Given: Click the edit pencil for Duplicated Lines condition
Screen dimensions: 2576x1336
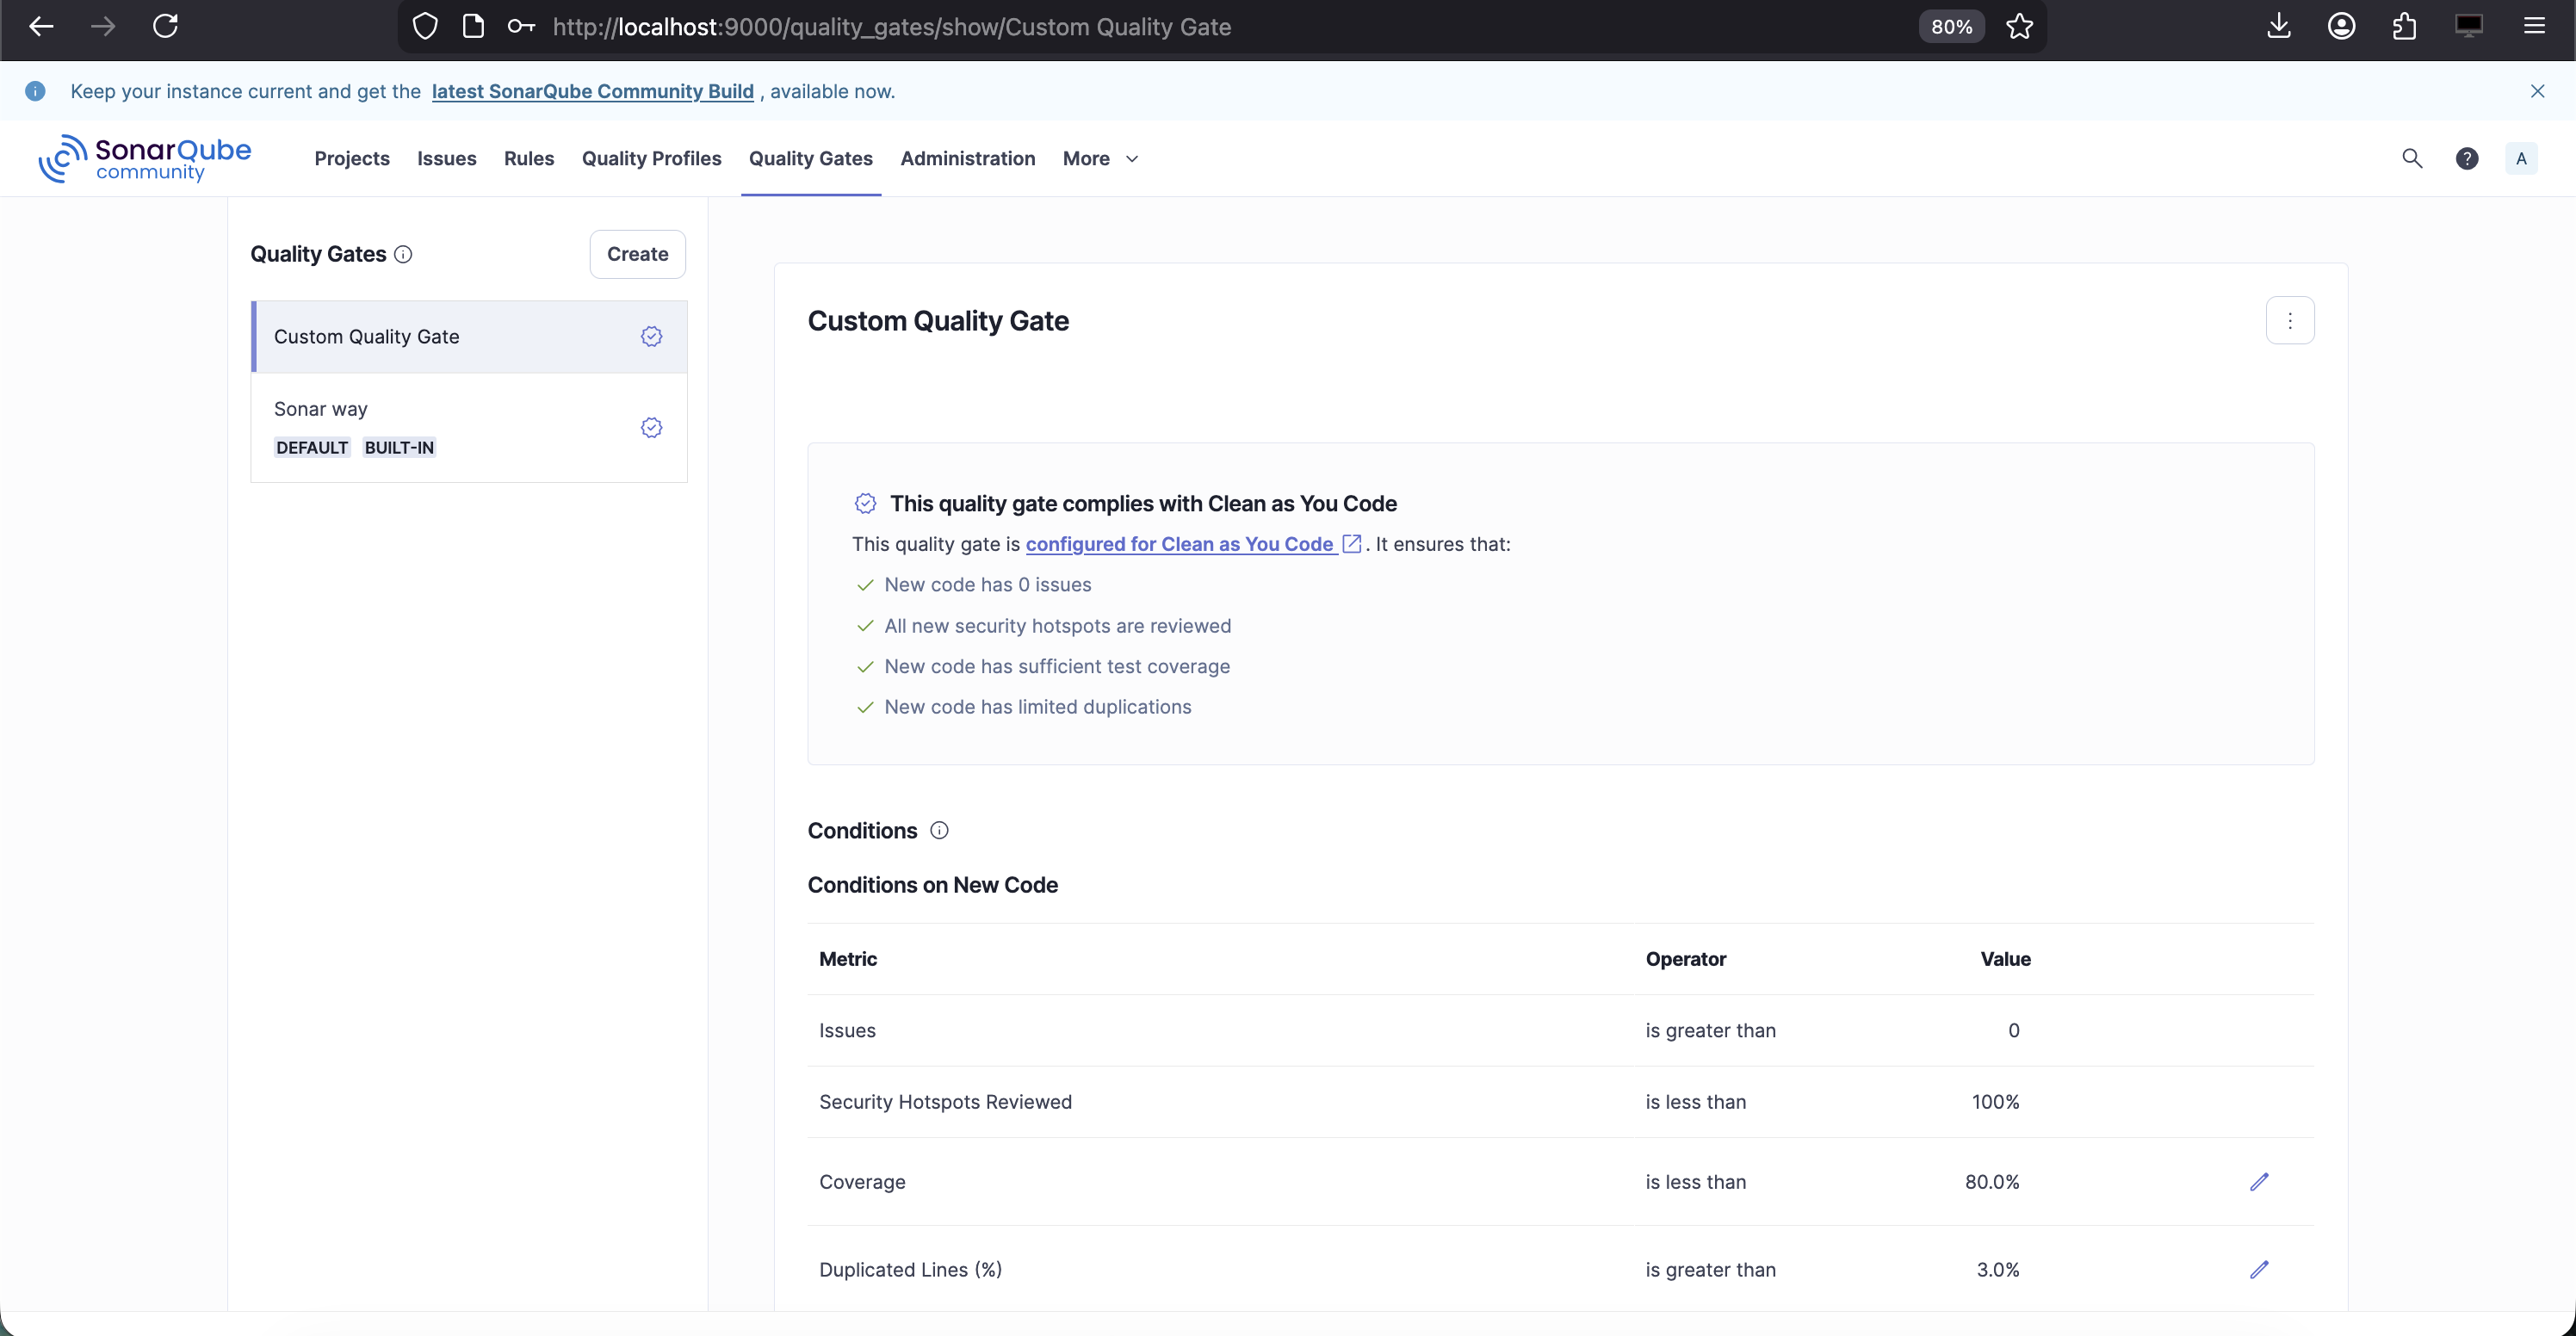Looking at the screenshot, I should (x=2258, y=1270).
